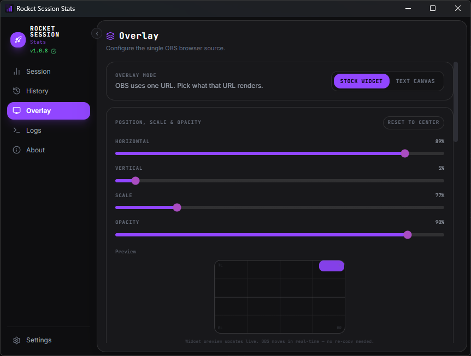The image size is (471, 356).
Task: Switch overlay mode to Stock Widget
Action: click(361, 81)
